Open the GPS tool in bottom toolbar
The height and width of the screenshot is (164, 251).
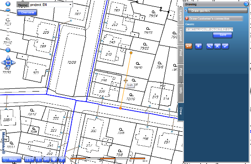[x=46, y=159]
